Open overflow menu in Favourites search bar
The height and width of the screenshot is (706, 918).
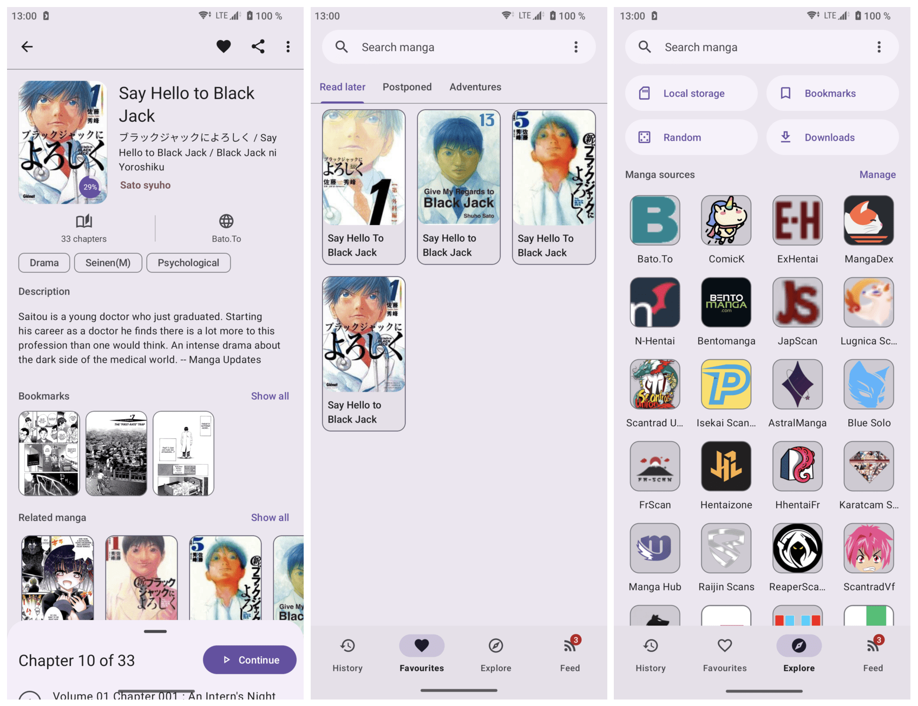tap(576, 47)
